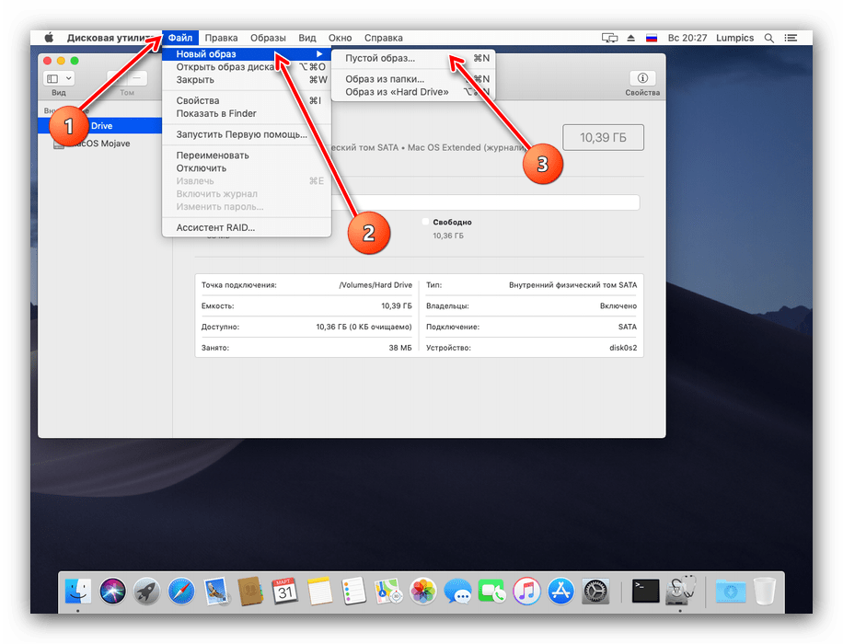Open the Вид dropdown chevron
The height and width of the screenshot is (644, 843).
tap(67, 79)
